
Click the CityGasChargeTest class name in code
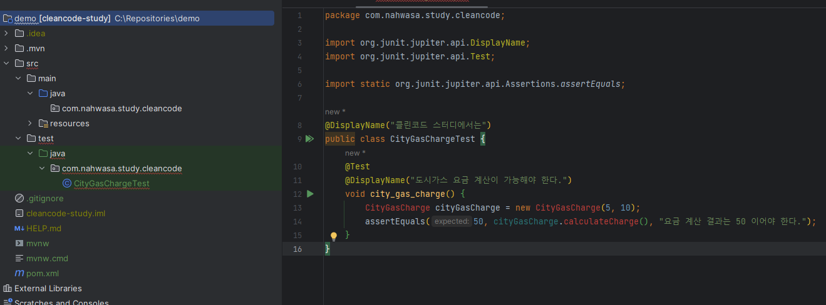433,139
